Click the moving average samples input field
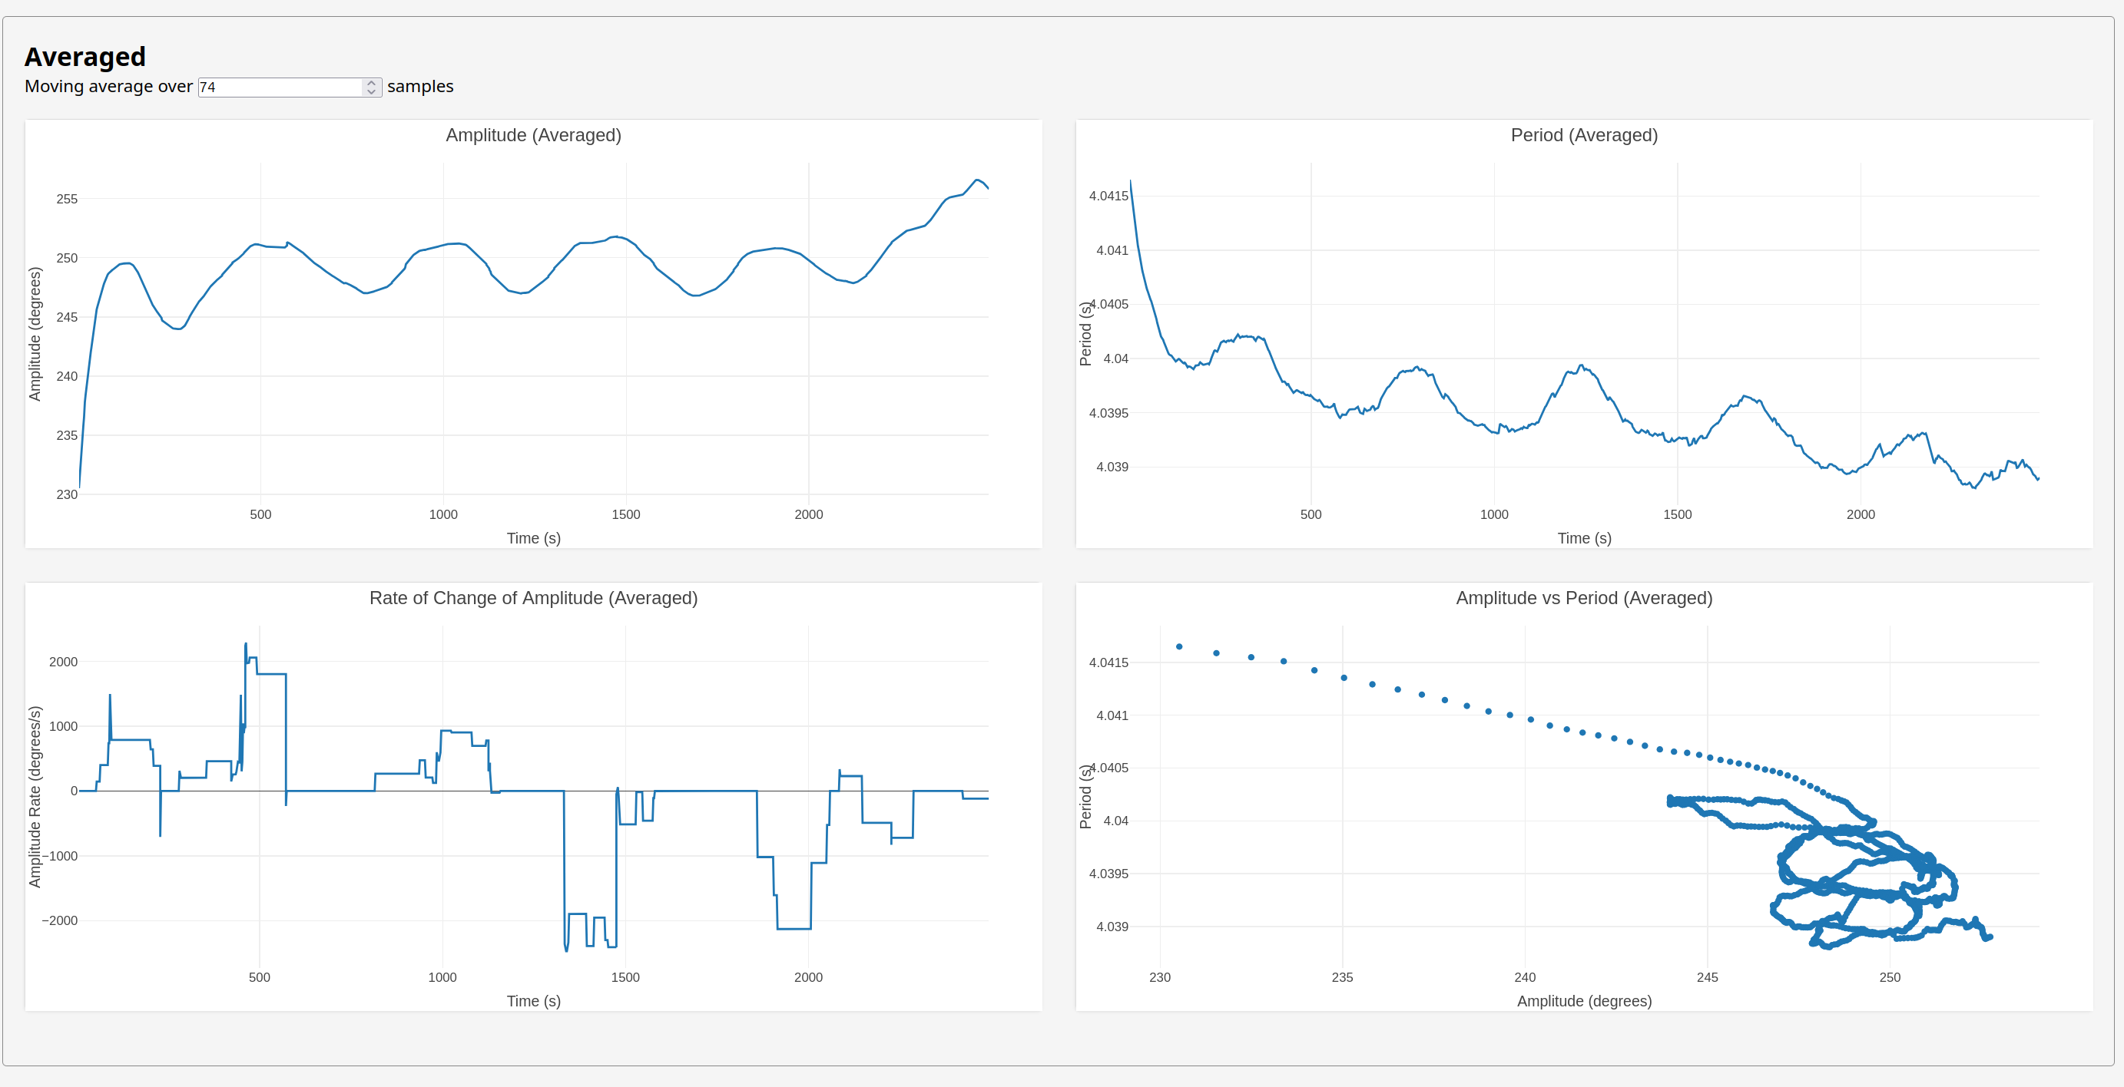This screenshot has height=1087, width=2124. pyautogui.click(x=280, y=88)
